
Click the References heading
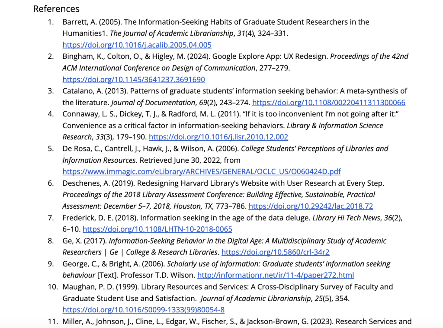[x=56, y=9]
